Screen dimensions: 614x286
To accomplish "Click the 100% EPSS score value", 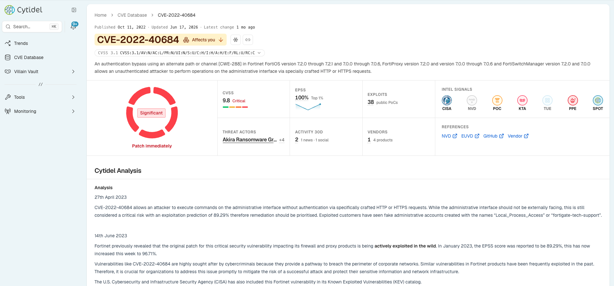I will pyautogui.click(x=302, y=98).
